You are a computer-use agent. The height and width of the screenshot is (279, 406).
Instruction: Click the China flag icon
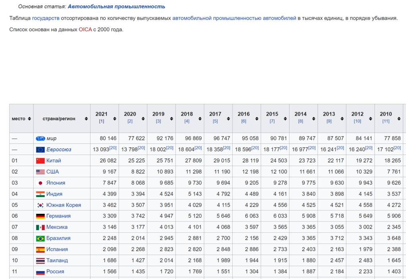[40, 161]
